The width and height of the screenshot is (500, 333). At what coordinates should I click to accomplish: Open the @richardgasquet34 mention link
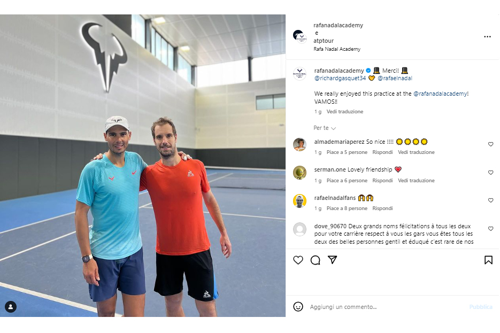340,78
